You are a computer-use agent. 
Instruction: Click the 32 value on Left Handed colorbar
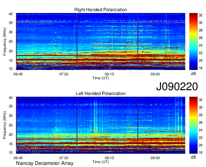tap(201, 100)
